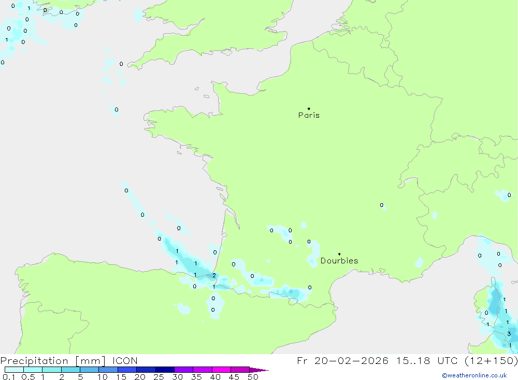
Task: Click the '25' legend scale label
Action: 159,377
